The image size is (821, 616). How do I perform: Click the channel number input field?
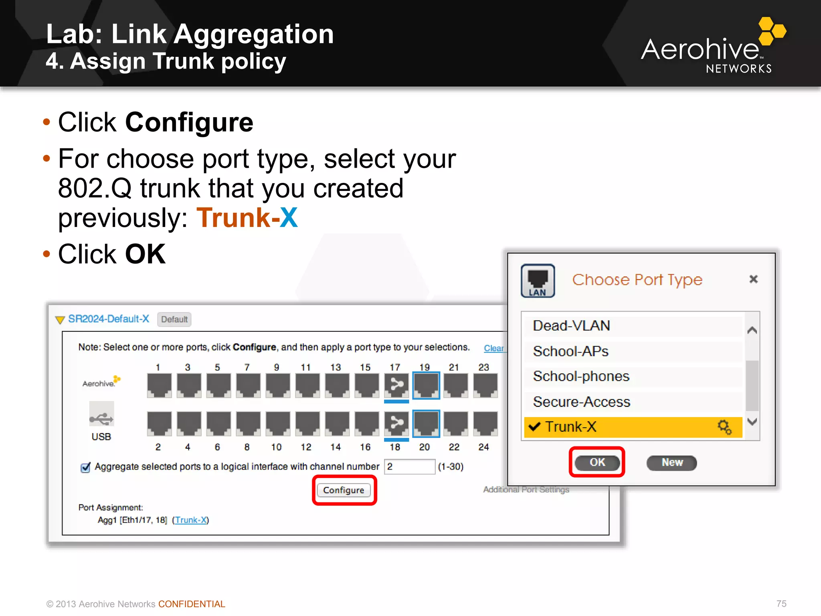[410, 467]
